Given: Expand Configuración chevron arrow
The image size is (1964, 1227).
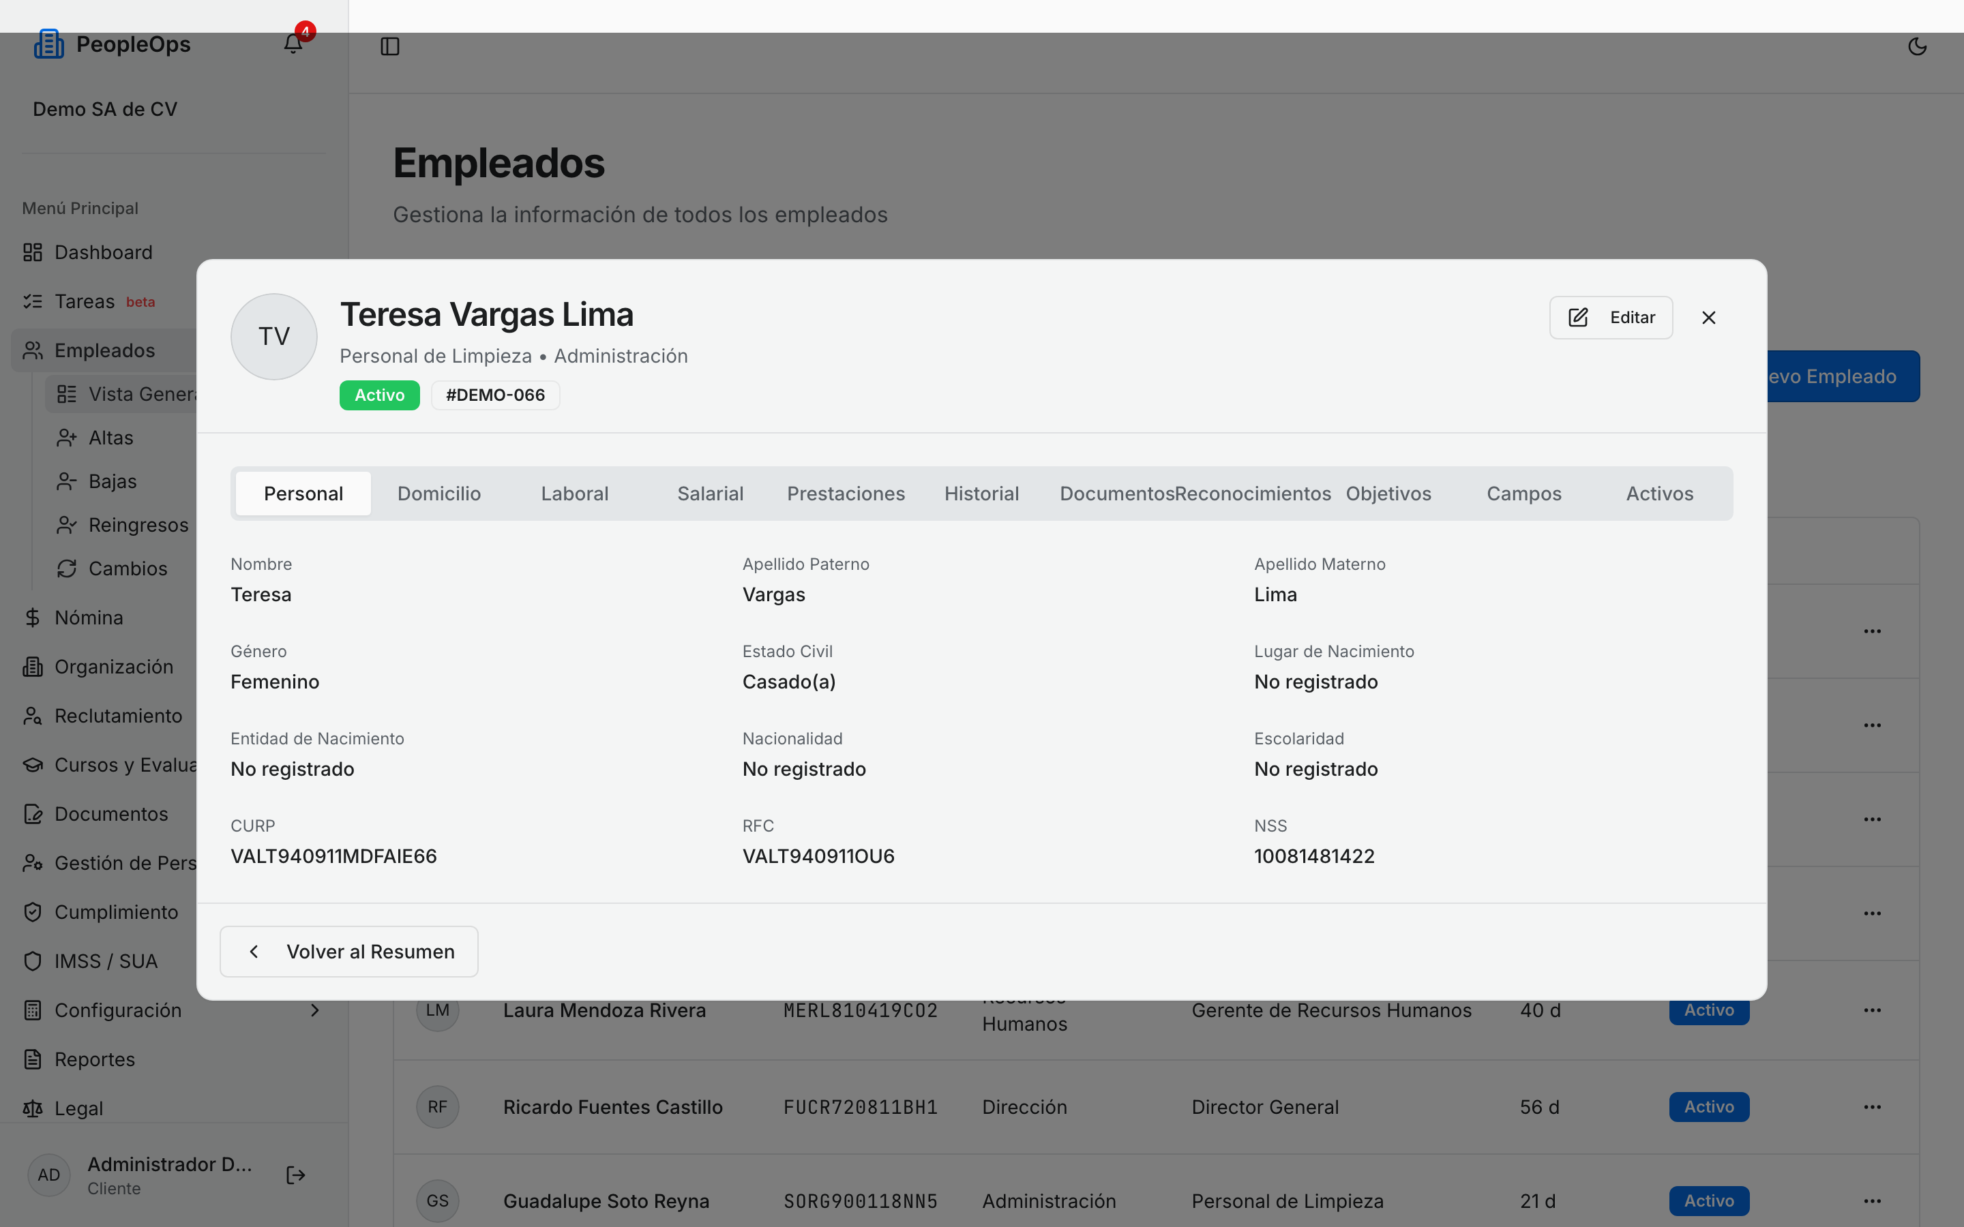Looking at the screenshot, I should pyautogui.click(x=315, y=1010).
